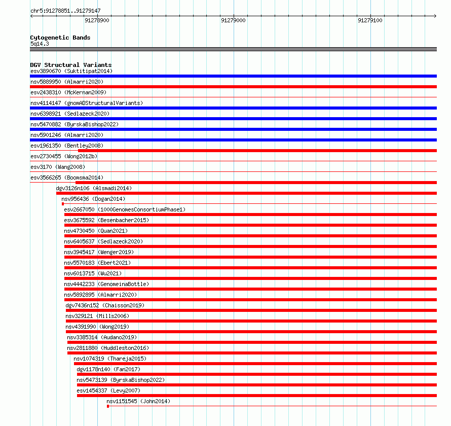Select nsv5892895 (Almarri2020) label
Viewport: 451px width, 426px height.
click(100, 295)
